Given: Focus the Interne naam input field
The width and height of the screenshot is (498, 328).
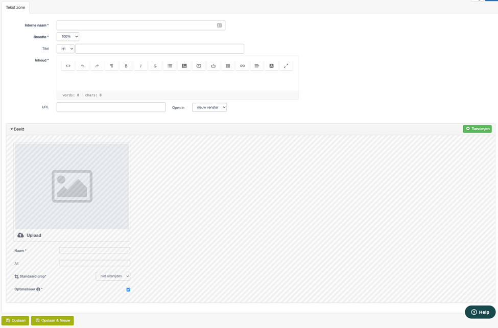Looking at the screenshot, I should [x=141, y=26].
